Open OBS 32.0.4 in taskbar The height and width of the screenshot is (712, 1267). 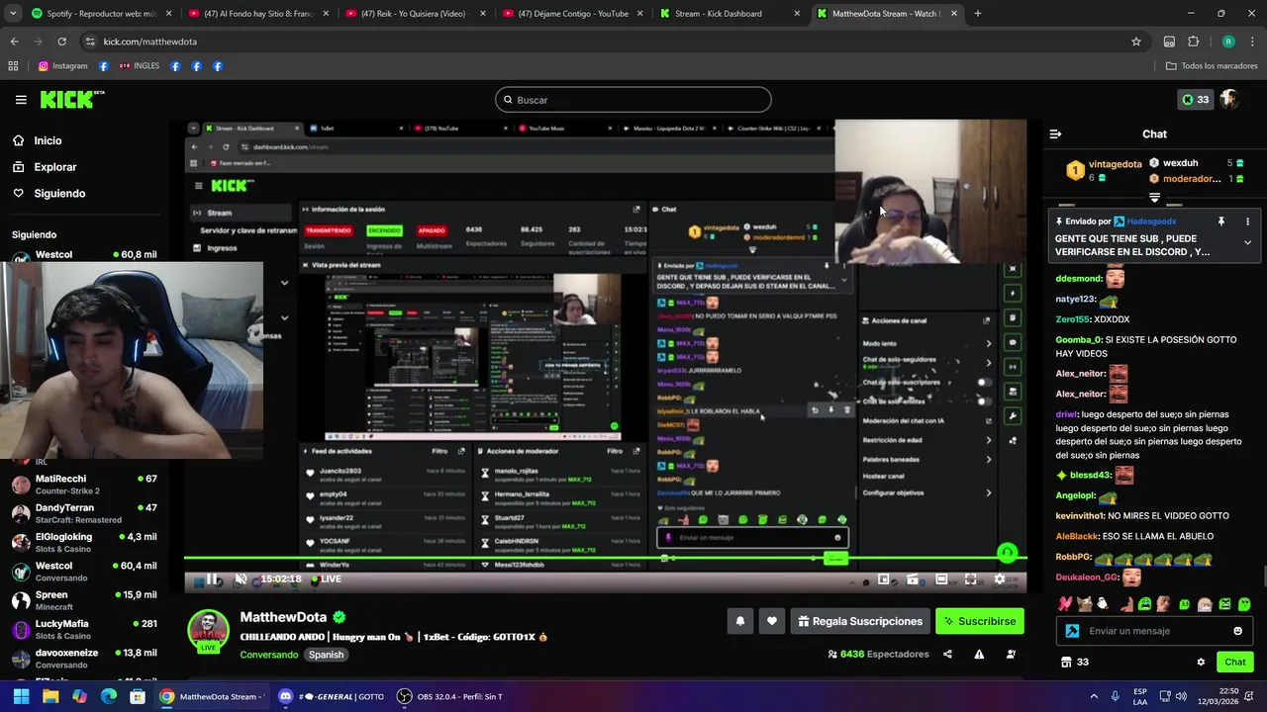click(449, 696)
